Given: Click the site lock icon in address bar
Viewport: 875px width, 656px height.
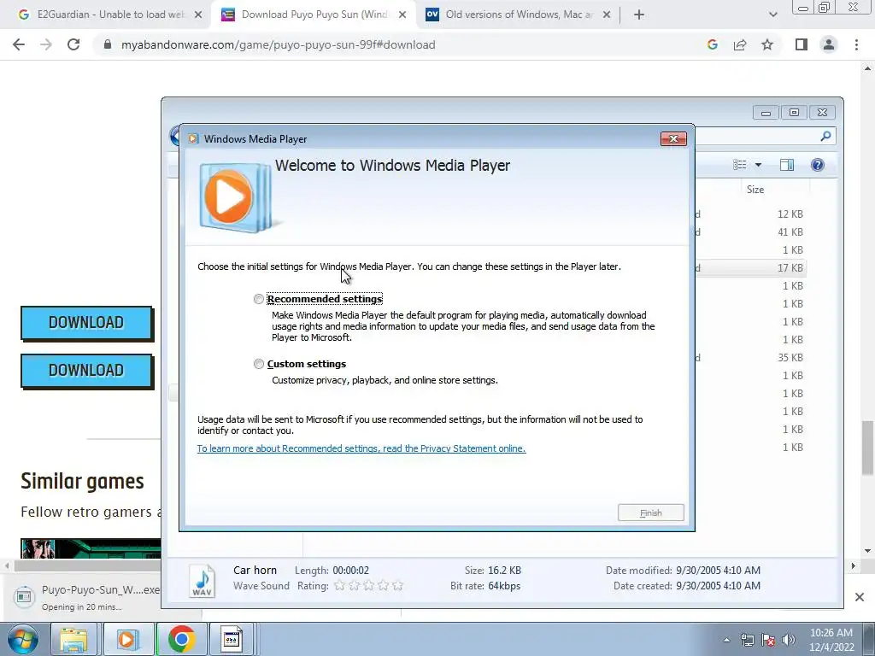Looking at the screenshot, I should (108, 44).
